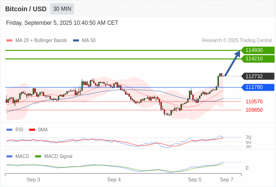Click the Sep 3 date axis label
Image resolution: width=276 pixels, height=187 pixels.
33,180
